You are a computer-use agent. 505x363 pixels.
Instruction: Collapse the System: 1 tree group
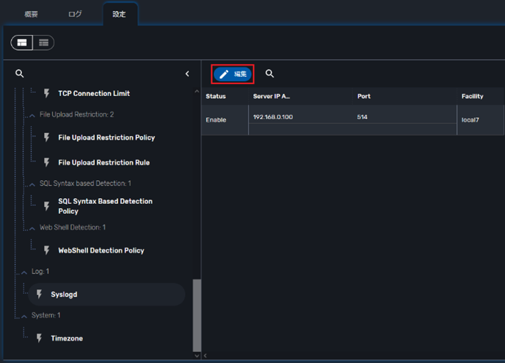point(24,316)
